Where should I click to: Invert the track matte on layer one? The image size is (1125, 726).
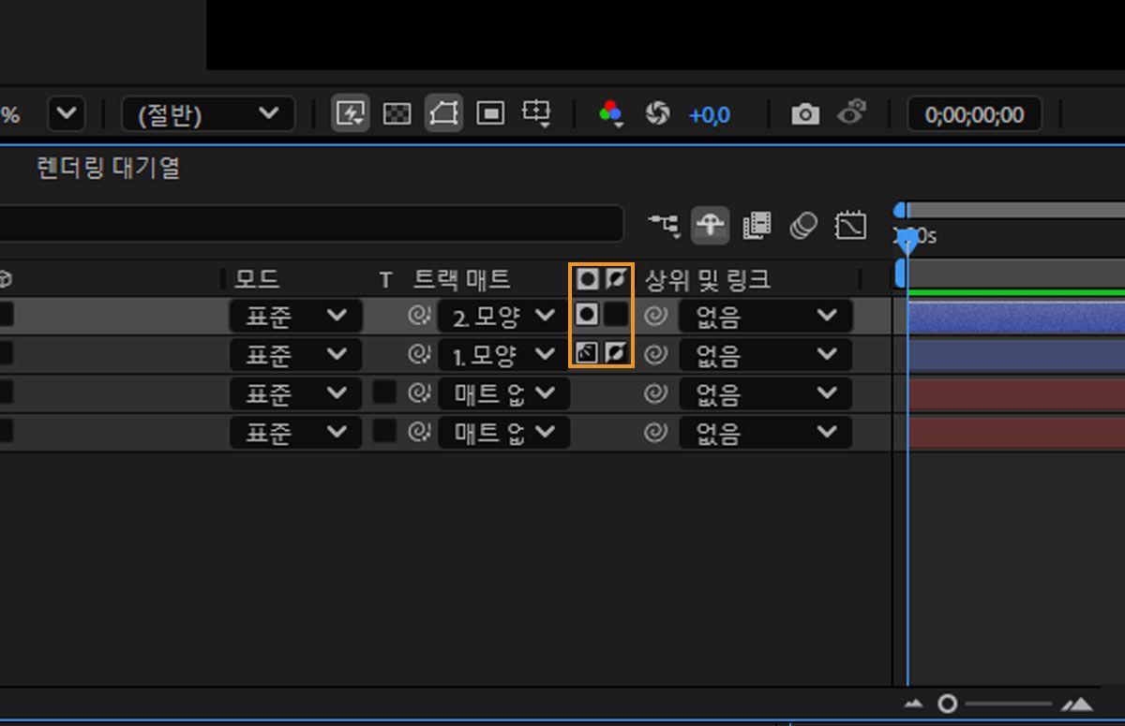click(x=616, y=354)
